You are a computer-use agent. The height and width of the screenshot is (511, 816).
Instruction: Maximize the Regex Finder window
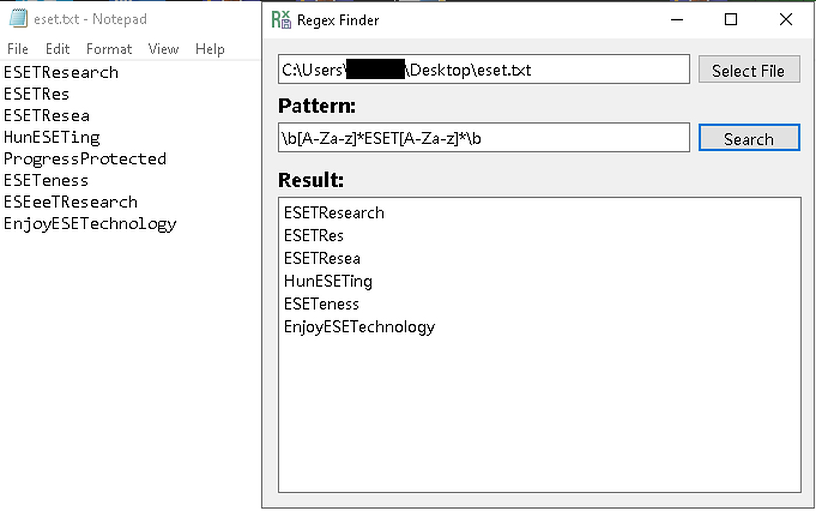731,20
